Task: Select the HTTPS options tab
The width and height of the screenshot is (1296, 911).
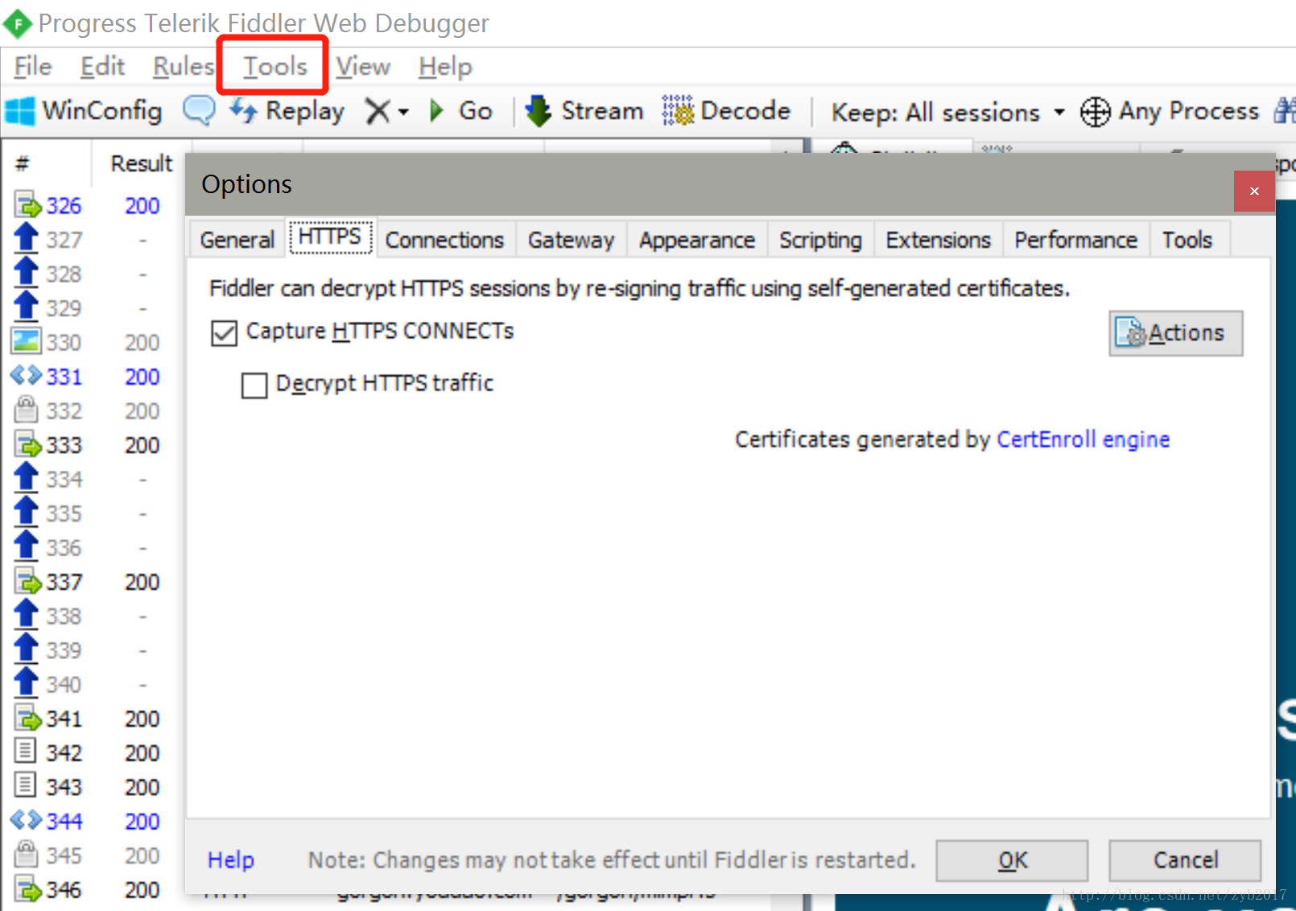Action: pyautogui.click(x=330, y=237)
